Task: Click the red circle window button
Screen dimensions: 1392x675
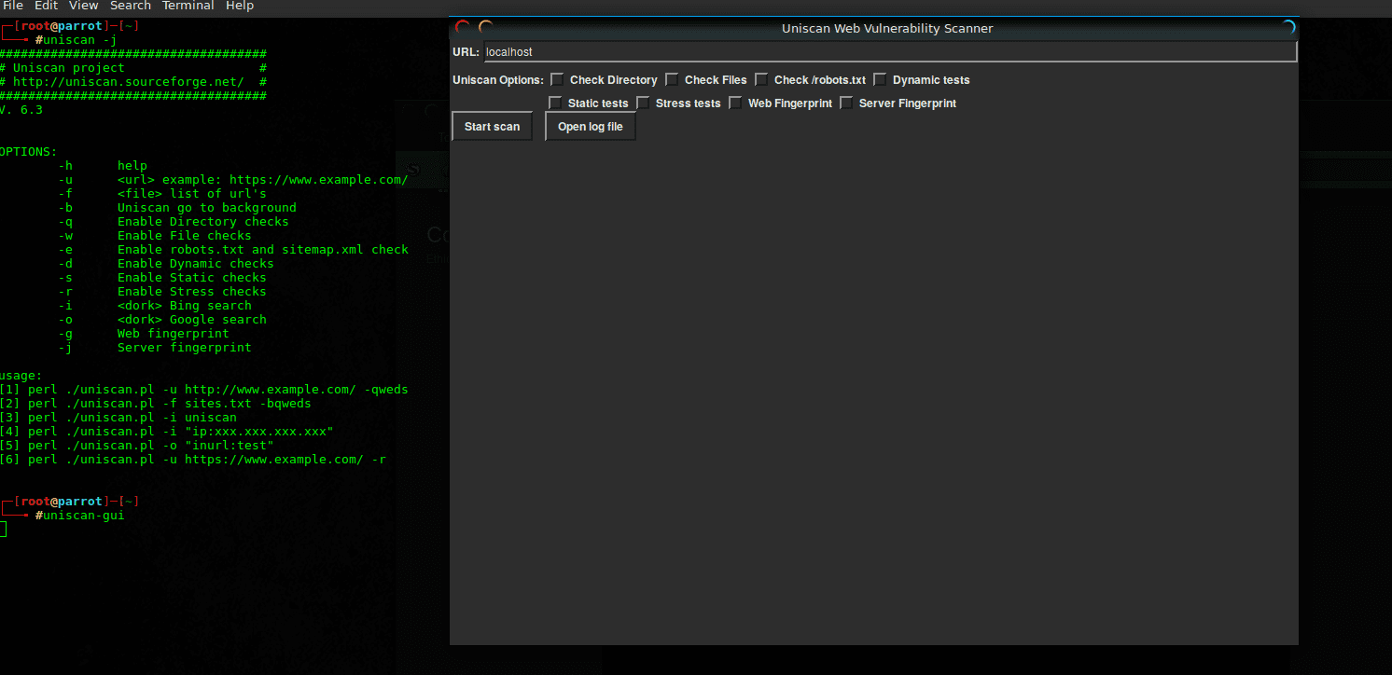Action: coord(463,28)
